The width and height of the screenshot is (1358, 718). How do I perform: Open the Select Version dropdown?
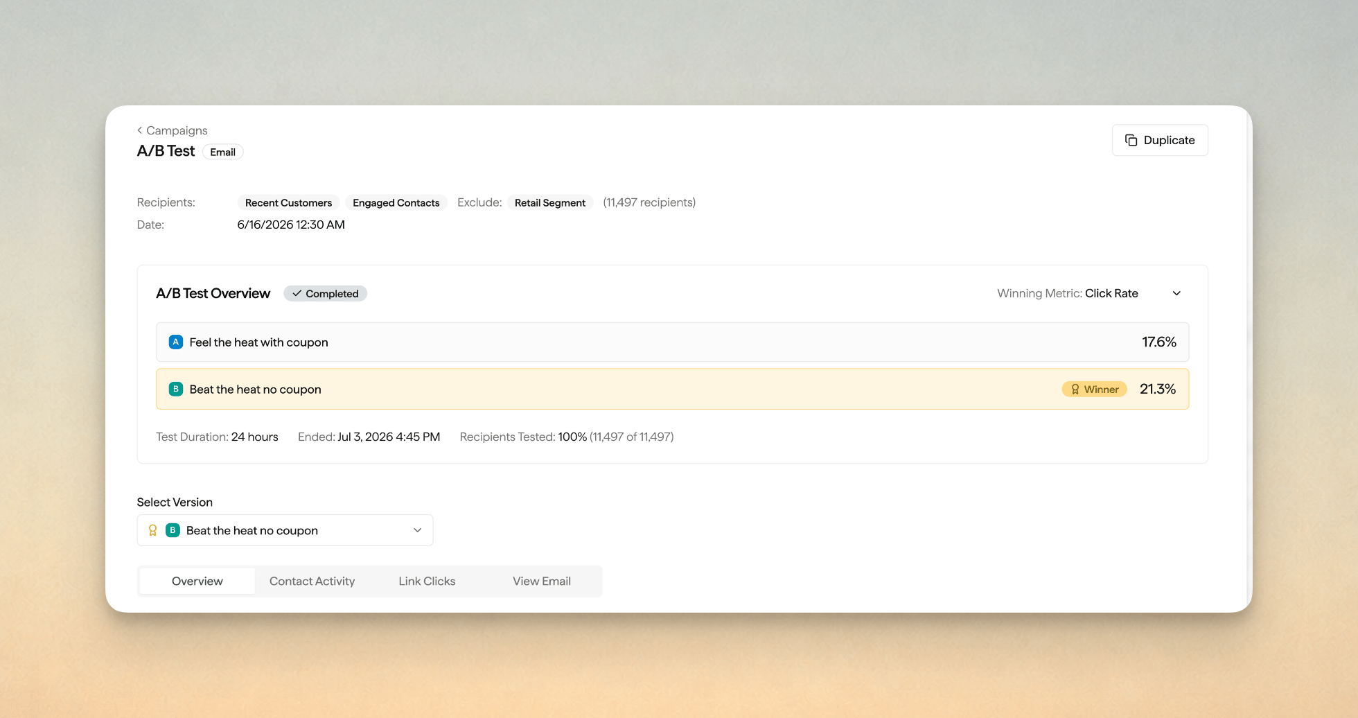(285, 530)
